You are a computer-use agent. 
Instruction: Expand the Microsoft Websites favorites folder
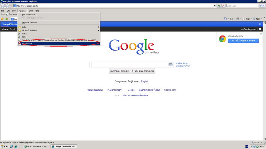(59, 30)
